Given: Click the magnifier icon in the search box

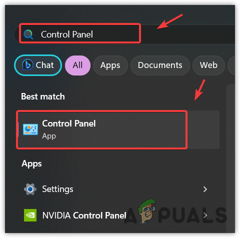Looking at the screenshot, I should [x=28, y=34].
